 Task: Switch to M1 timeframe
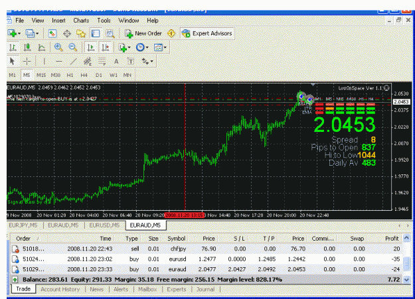12,75
